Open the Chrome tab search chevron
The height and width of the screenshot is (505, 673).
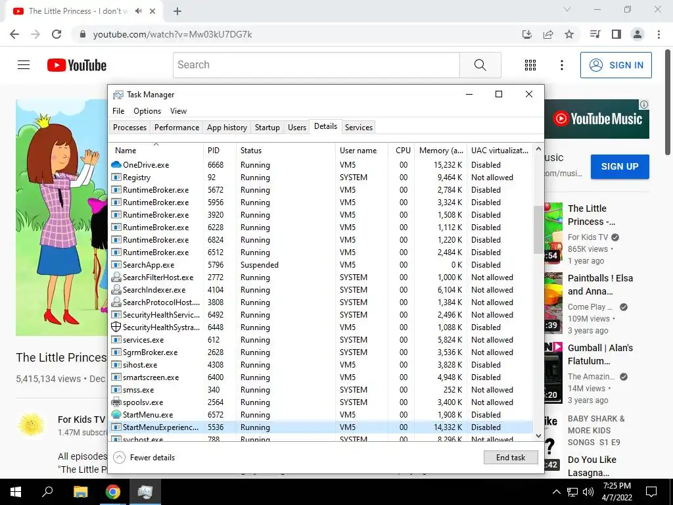(567, 9)
